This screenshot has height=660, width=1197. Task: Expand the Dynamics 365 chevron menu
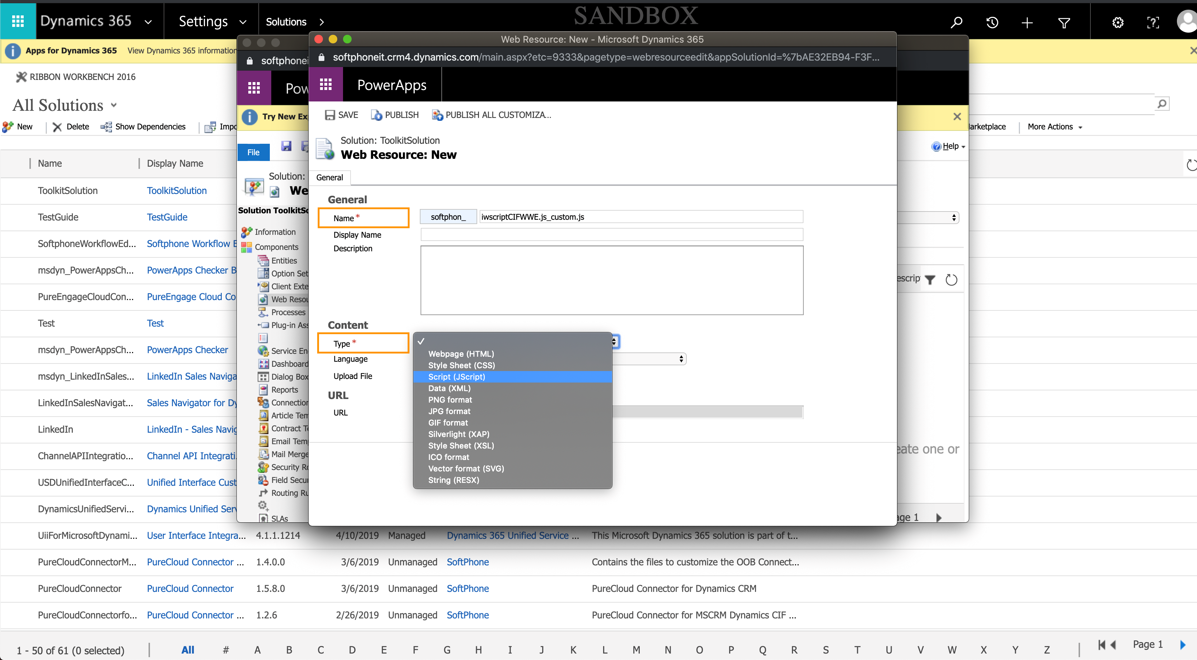pos(148,22)
